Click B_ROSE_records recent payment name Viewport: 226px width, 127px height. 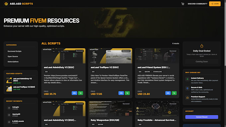click(18, 121)
